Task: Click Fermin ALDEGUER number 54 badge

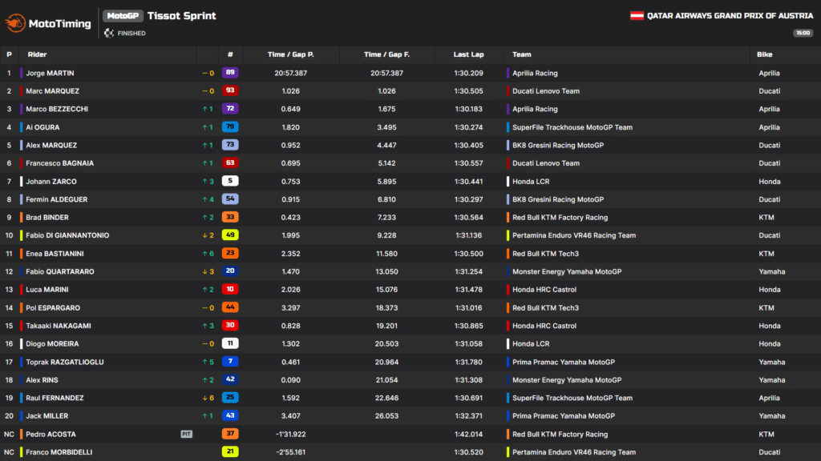Action: 230,199
